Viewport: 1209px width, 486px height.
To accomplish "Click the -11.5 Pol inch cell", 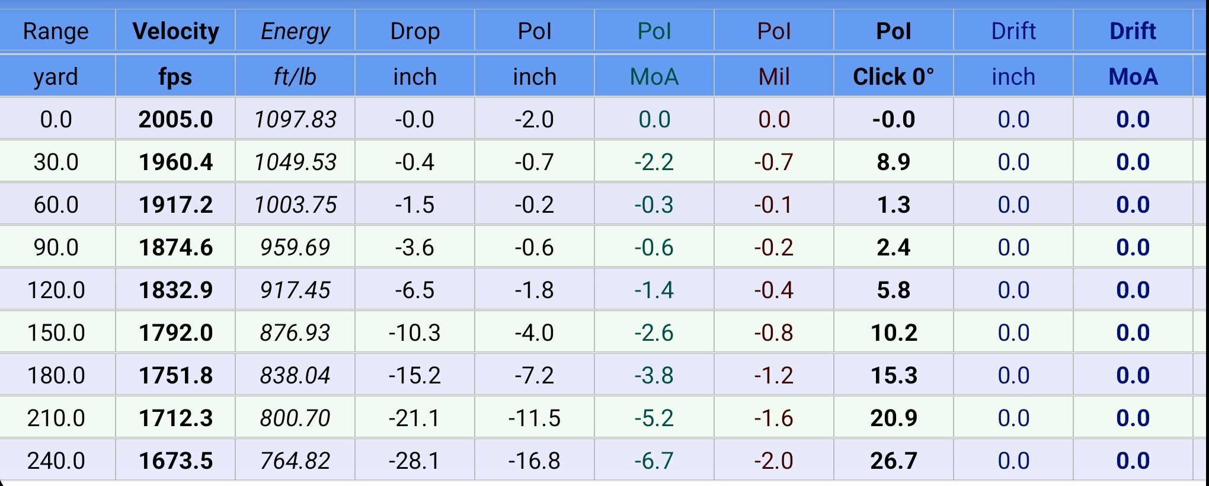I will coord(535,418).
